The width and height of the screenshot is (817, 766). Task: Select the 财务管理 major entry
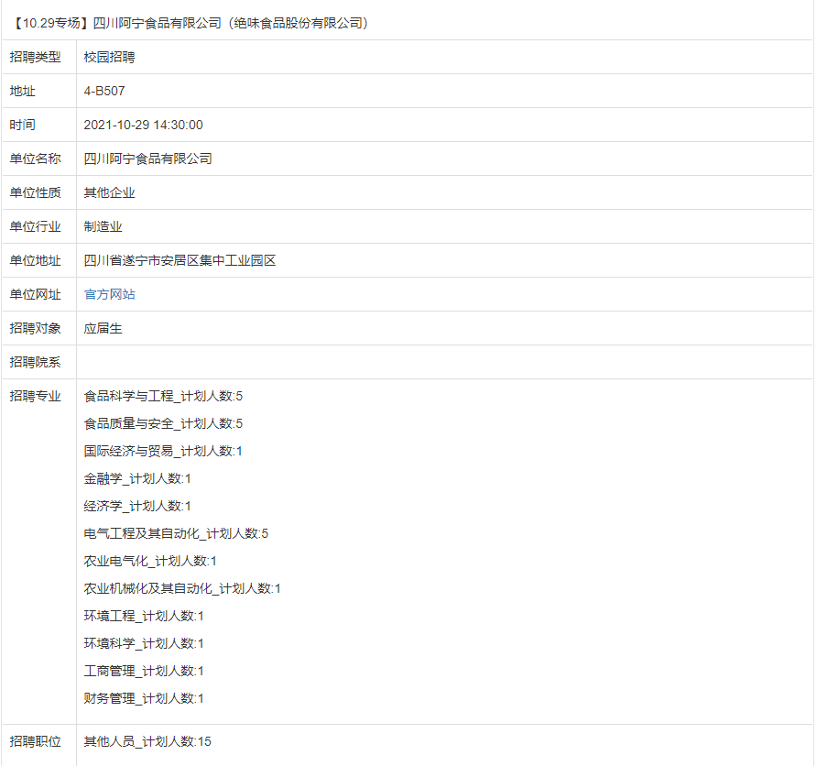144,698
